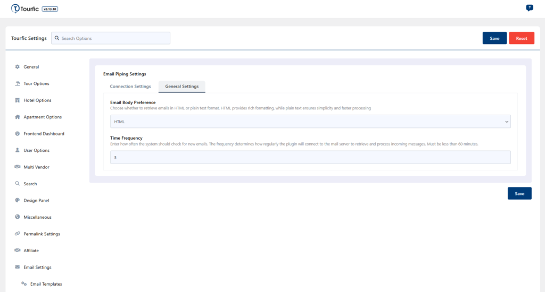The image size is (545, 292).
Task: Click the Multi Vendor handshake icon
Action: point(18,167)
